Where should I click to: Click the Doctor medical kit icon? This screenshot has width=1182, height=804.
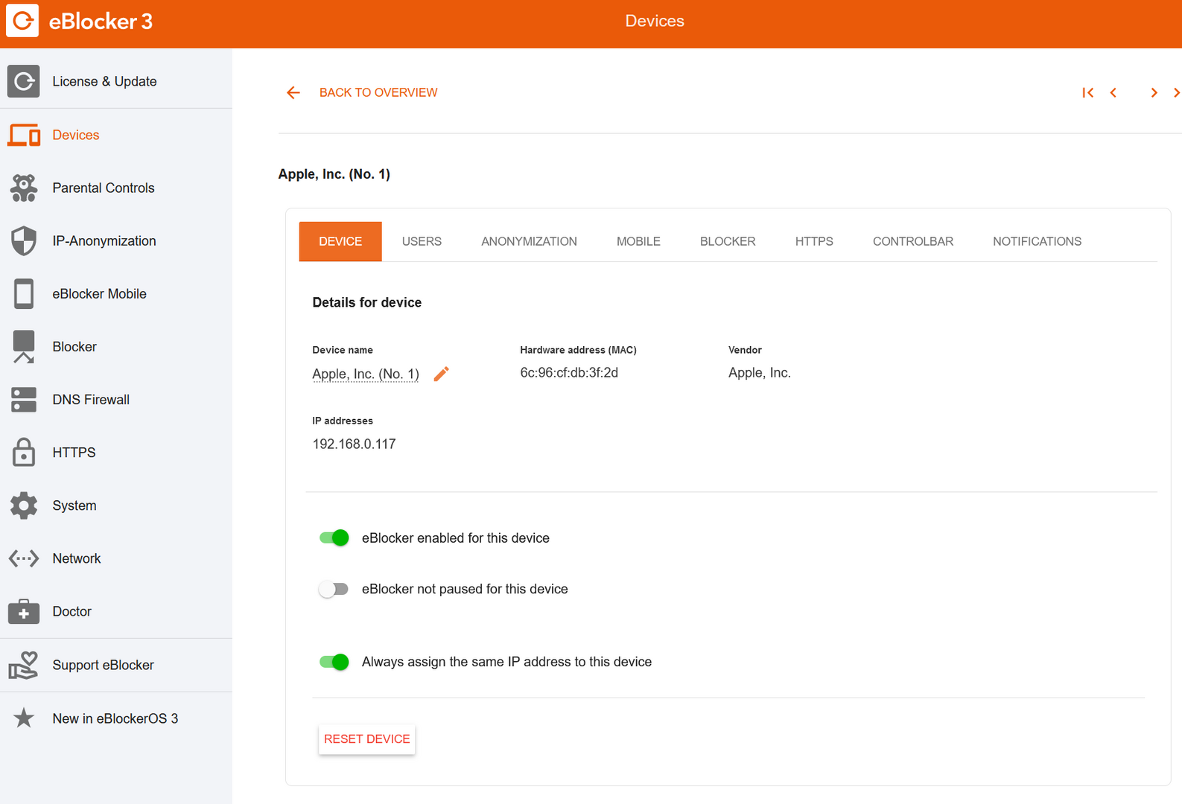click(x=24, y=611)
